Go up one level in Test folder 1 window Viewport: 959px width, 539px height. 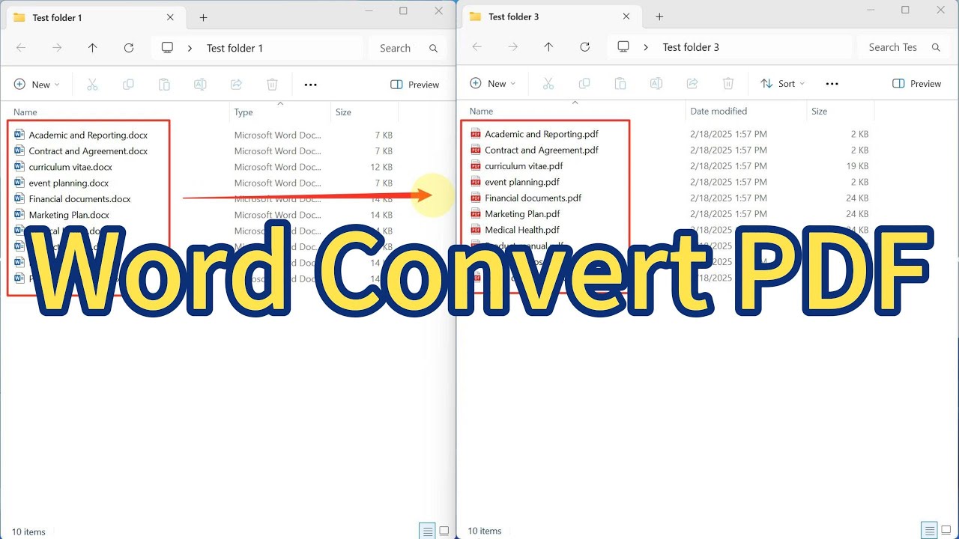(x=93, y=48)
